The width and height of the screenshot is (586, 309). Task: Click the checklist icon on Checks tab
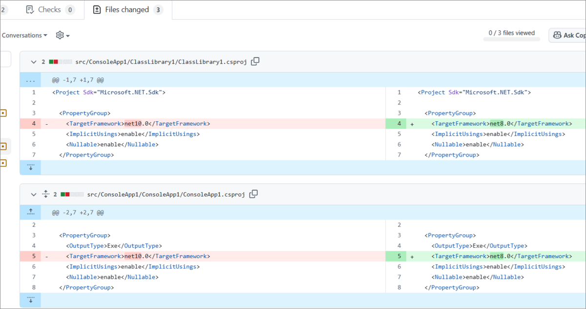pyautogui.click(x=30, y=9)
